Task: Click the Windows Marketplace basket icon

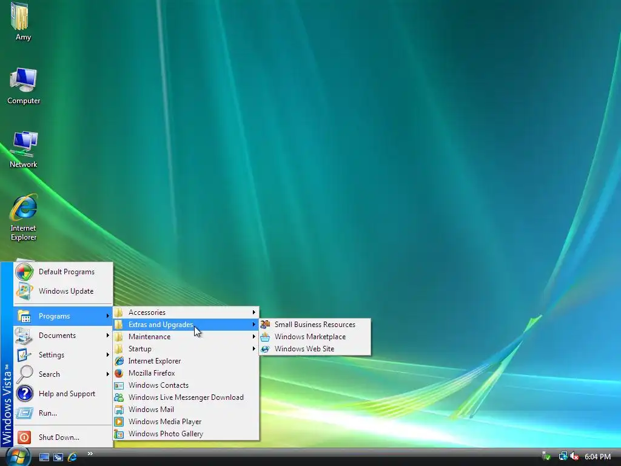Action: click(x=265, y=337)
